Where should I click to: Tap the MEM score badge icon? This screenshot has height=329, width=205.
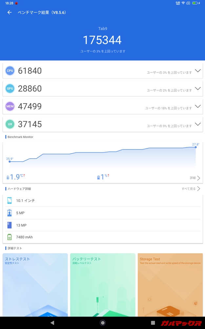pos(10,106)
